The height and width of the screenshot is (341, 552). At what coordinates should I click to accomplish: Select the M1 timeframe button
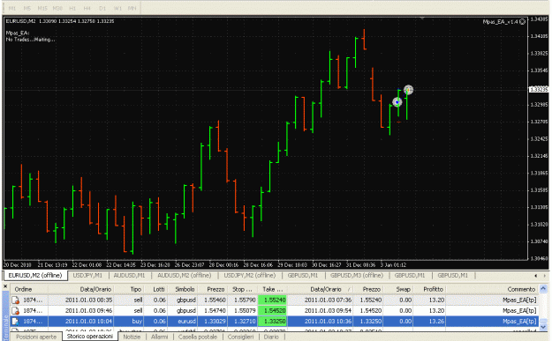tap(12, 8)
